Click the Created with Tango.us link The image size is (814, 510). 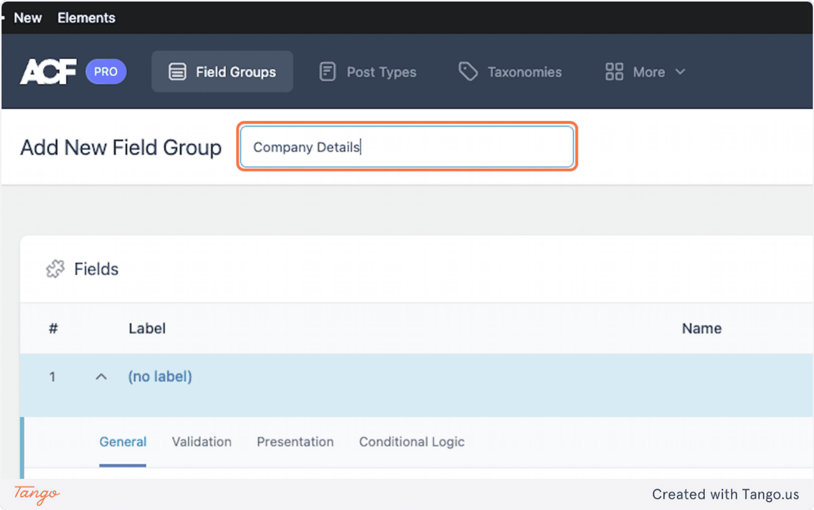[726, 494]
